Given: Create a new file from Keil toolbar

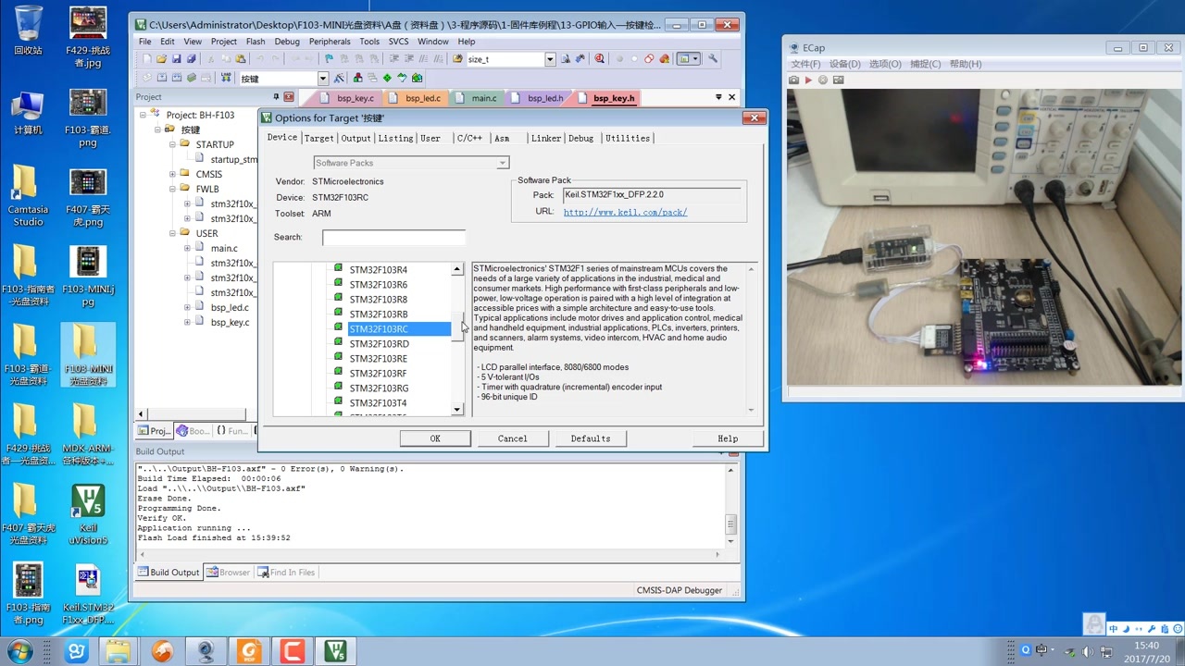Looking at the screenshot, I should point(146,58).
